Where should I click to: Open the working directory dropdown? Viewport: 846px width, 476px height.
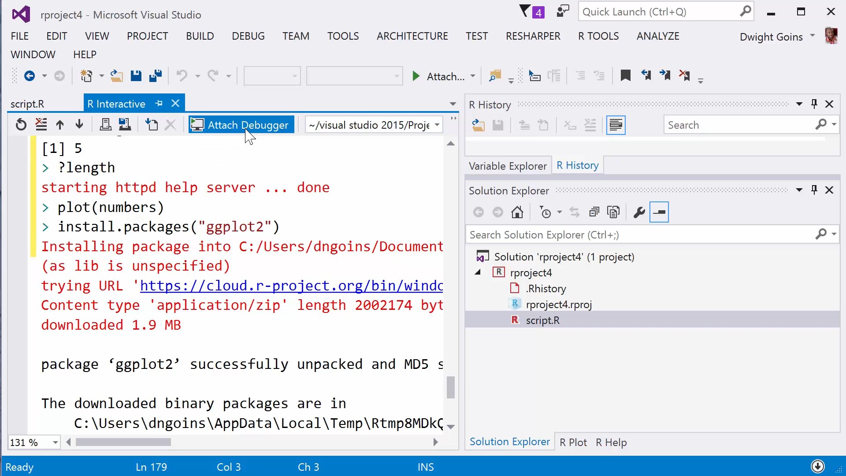(x=437, y=125)
